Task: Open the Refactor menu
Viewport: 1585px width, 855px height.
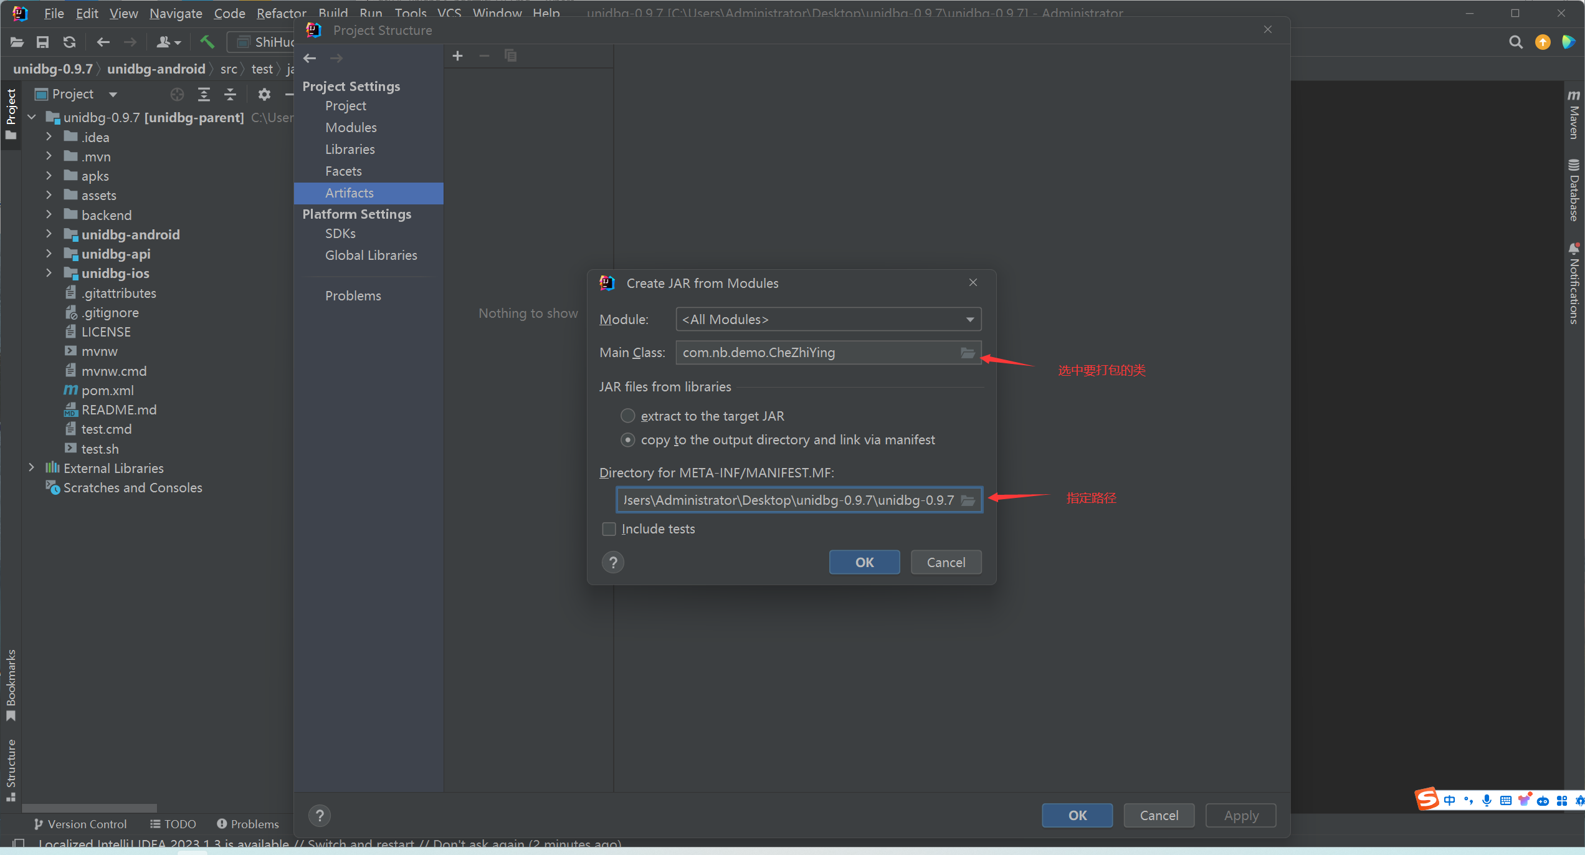Action: tap(281, 13)
